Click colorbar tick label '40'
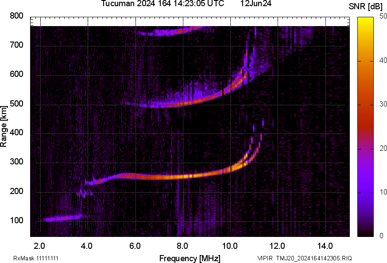This screenshot has height=263, width=387. tap(383, 60)
